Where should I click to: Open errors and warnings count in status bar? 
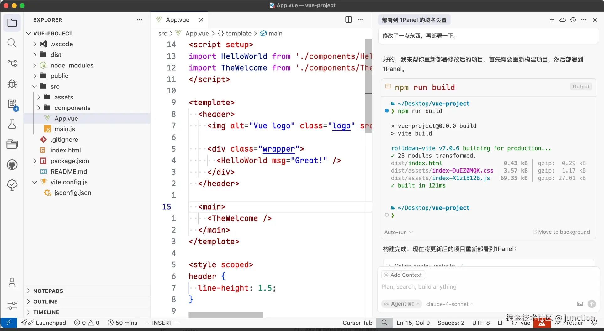(87, 323)
